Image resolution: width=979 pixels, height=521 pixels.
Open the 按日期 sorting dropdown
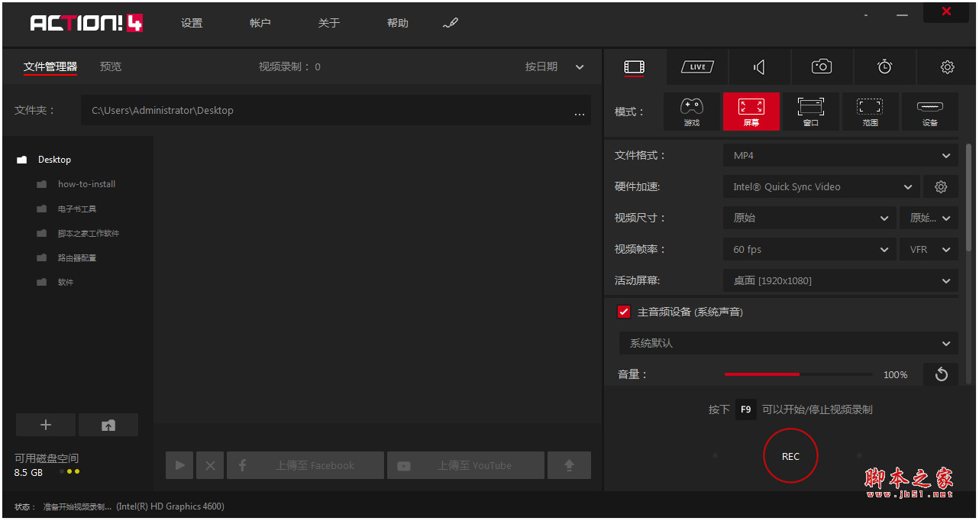(x=554, y=66)
